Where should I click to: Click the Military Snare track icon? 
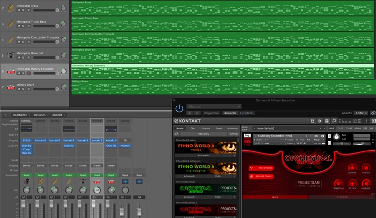[11, 87]
